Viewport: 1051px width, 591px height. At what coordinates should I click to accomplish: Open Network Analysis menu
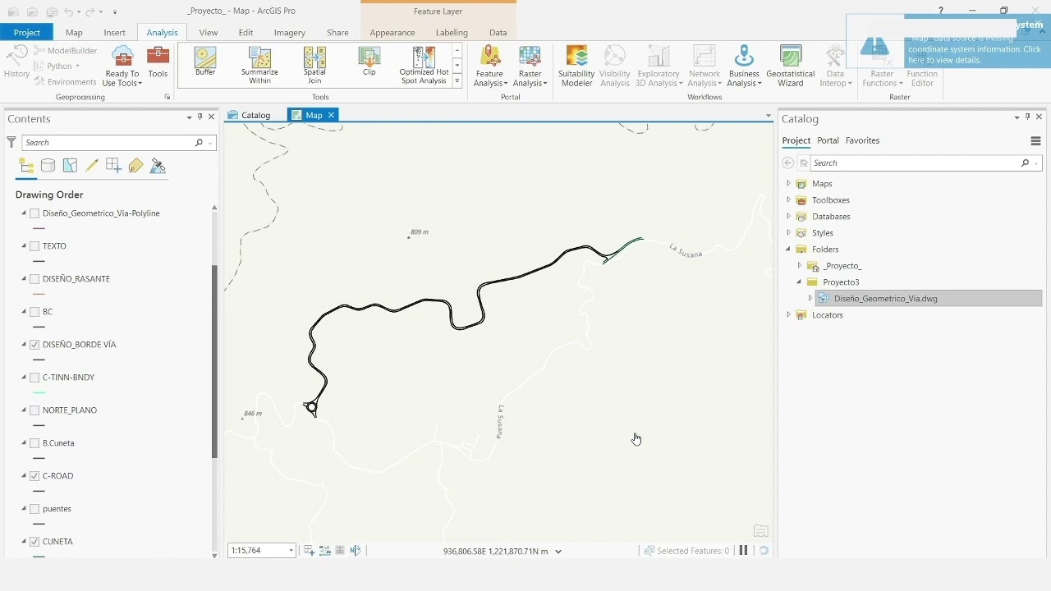tap(704, 66)
